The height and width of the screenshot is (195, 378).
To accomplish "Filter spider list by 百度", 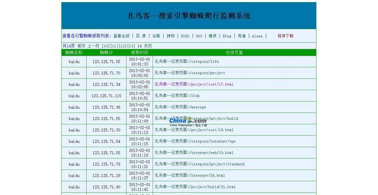I will click(141, 36).
